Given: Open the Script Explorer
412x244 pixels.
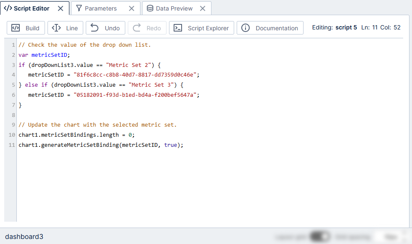Looking at the screenshot, I should 201,28.
